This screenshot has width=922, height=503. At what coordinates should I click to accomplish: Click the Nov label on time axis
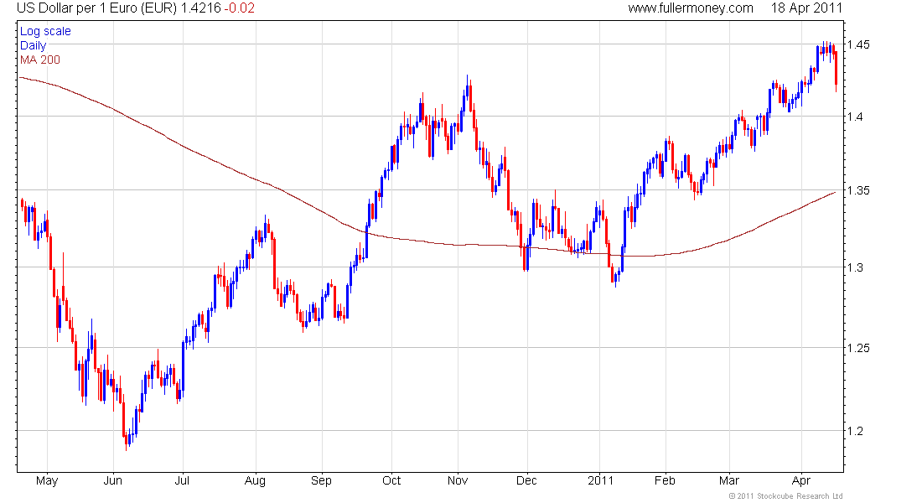pos(458,480)
